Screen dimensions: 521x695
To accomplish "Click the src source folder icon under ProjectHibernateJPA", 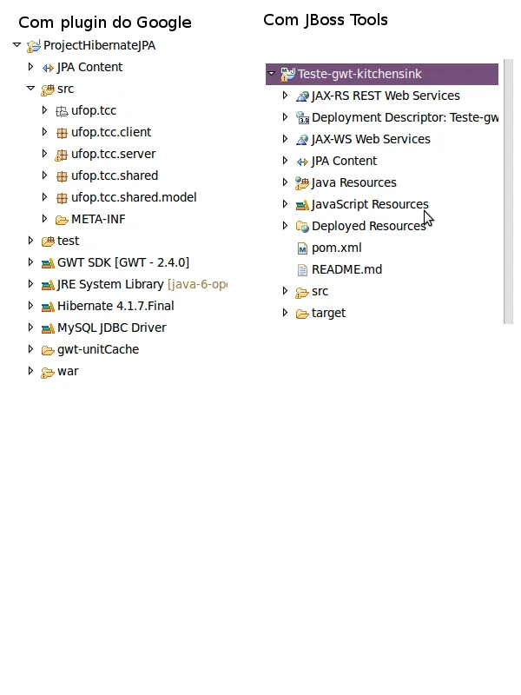I will pos(48,89).
